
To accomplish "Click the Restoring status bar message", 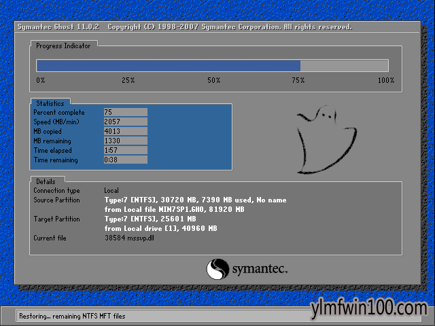I will click(x=72, y=316).
